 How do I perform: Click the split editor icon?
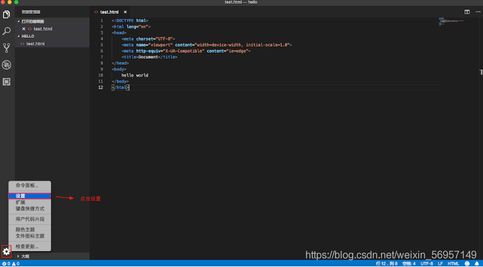pos(467,12)
